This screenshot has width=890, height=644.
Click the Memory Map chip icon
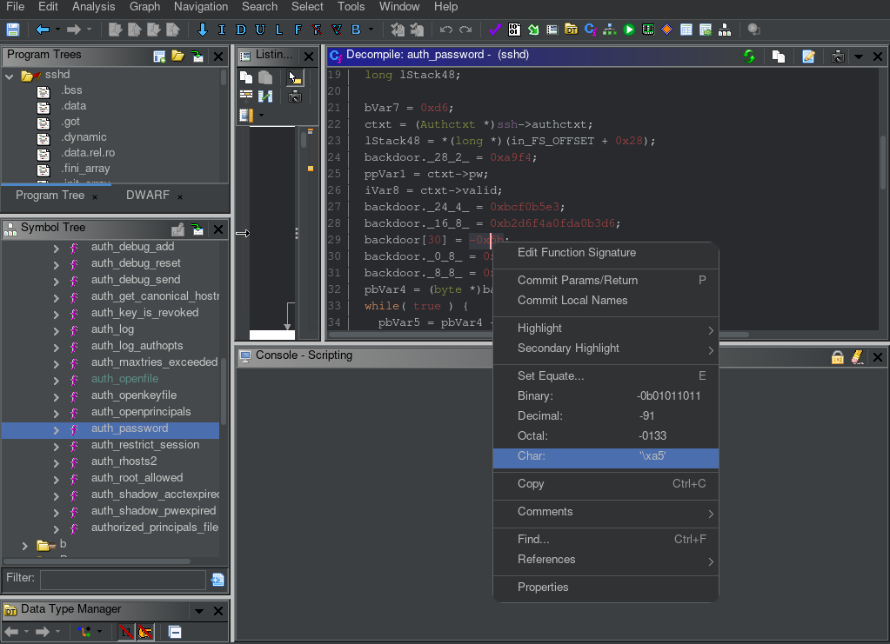click(648, 30)
